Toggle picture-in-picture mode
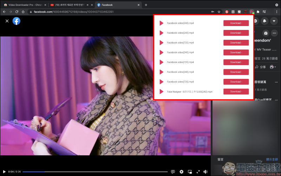281x176 pixels. click(190, 172)
